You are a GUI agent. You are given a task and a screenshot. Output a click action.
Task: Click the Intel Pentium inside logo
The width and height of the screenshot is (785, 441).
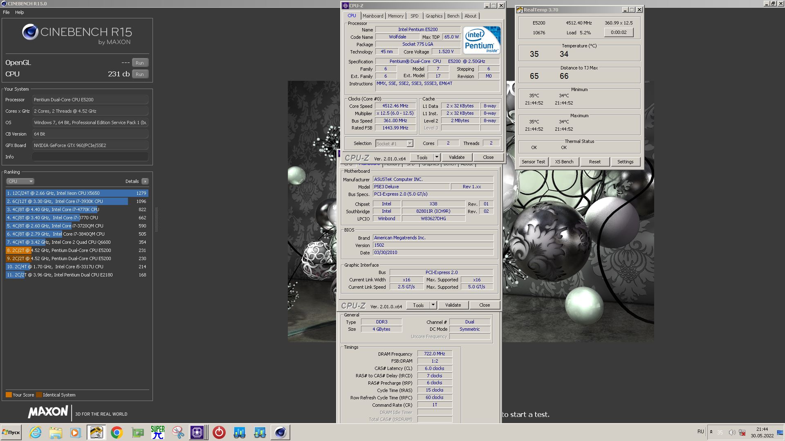(482, 40)
